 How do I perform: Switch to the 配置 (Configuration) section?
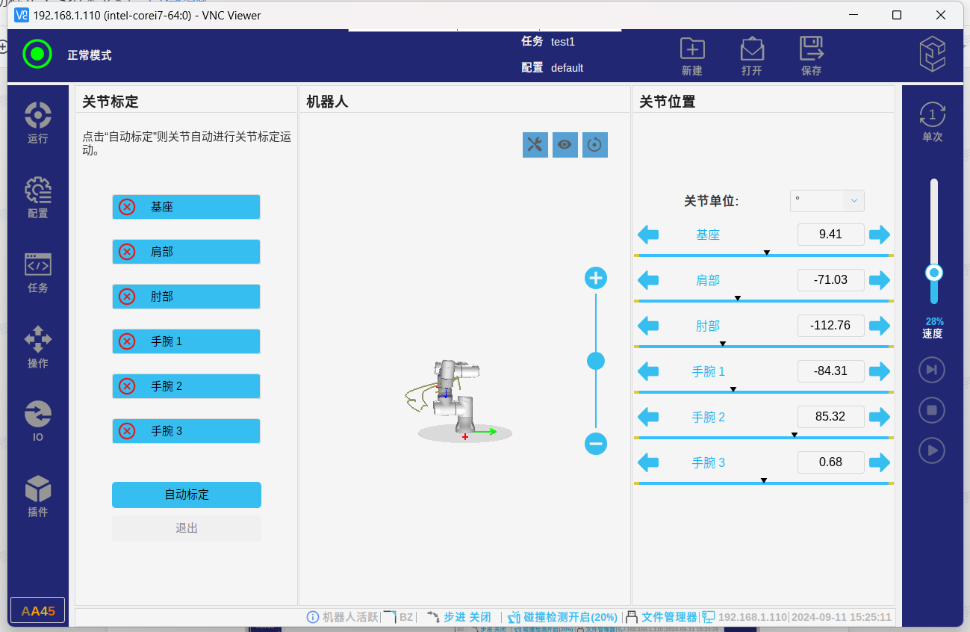pos(38,197)
